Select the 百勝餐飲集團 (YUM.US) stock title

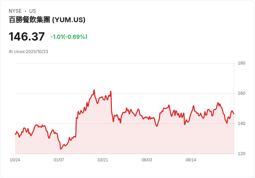[47, 20]
